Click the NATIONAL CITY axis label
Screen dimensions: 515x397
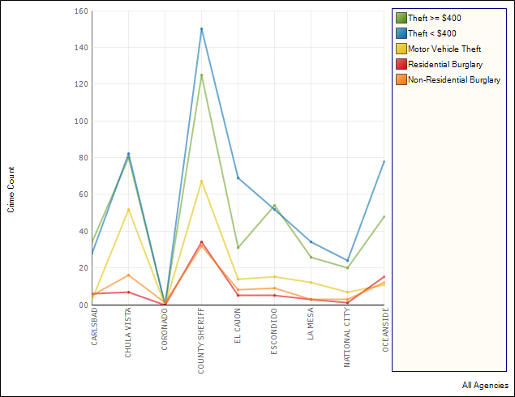coord(347,338)
